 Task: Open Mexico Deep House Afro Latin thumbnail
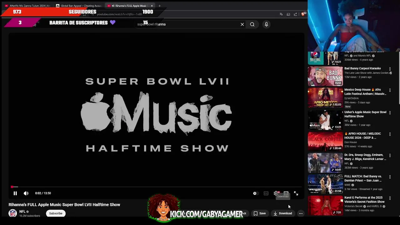click(x=325, y=97)
